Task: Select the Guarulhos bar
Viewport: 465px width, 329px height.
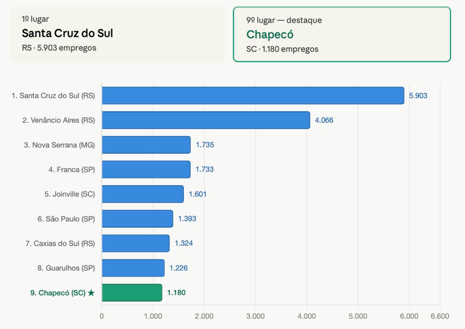Action: click(133, 268)
